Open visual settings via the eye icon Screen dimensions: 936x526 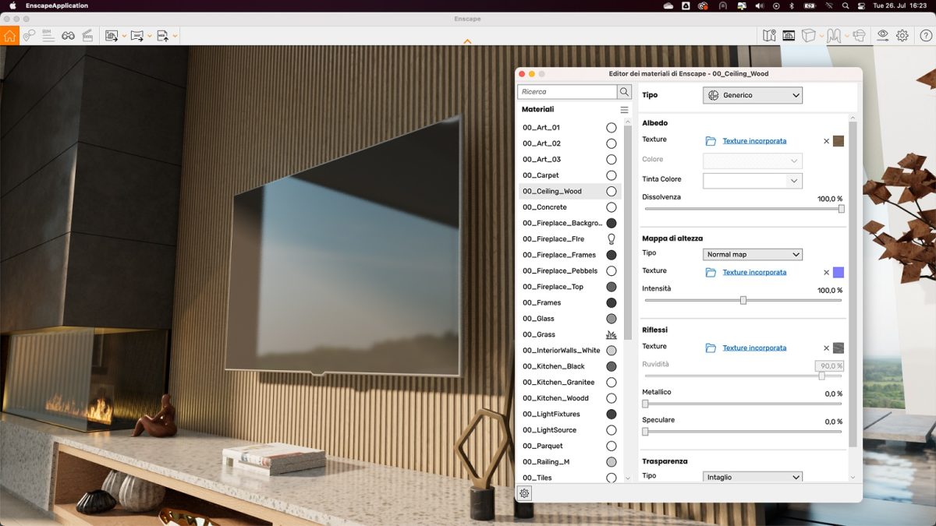[884, 35]
